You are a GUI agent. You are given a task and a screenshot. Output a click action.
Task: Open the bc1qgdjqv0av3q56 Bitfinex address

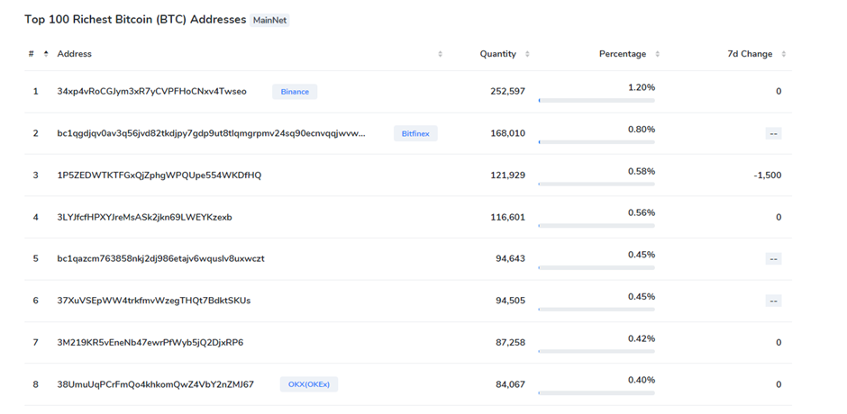point(211,133)
